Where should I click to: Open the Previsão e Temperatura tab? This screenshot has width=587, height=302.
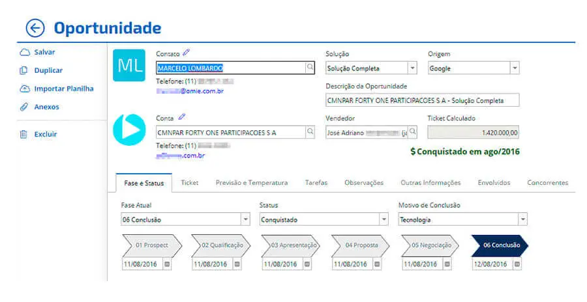click(251, 183)
